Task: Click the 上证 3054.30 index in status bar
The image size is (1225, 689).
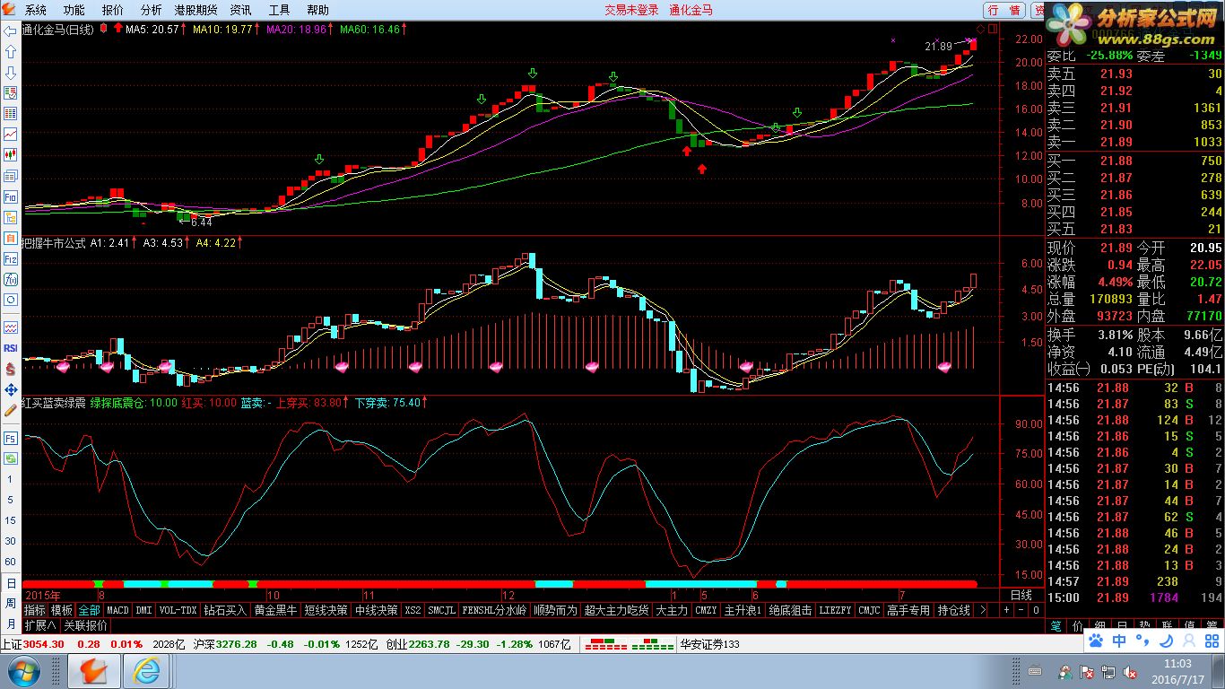Action: coord(32,644)
